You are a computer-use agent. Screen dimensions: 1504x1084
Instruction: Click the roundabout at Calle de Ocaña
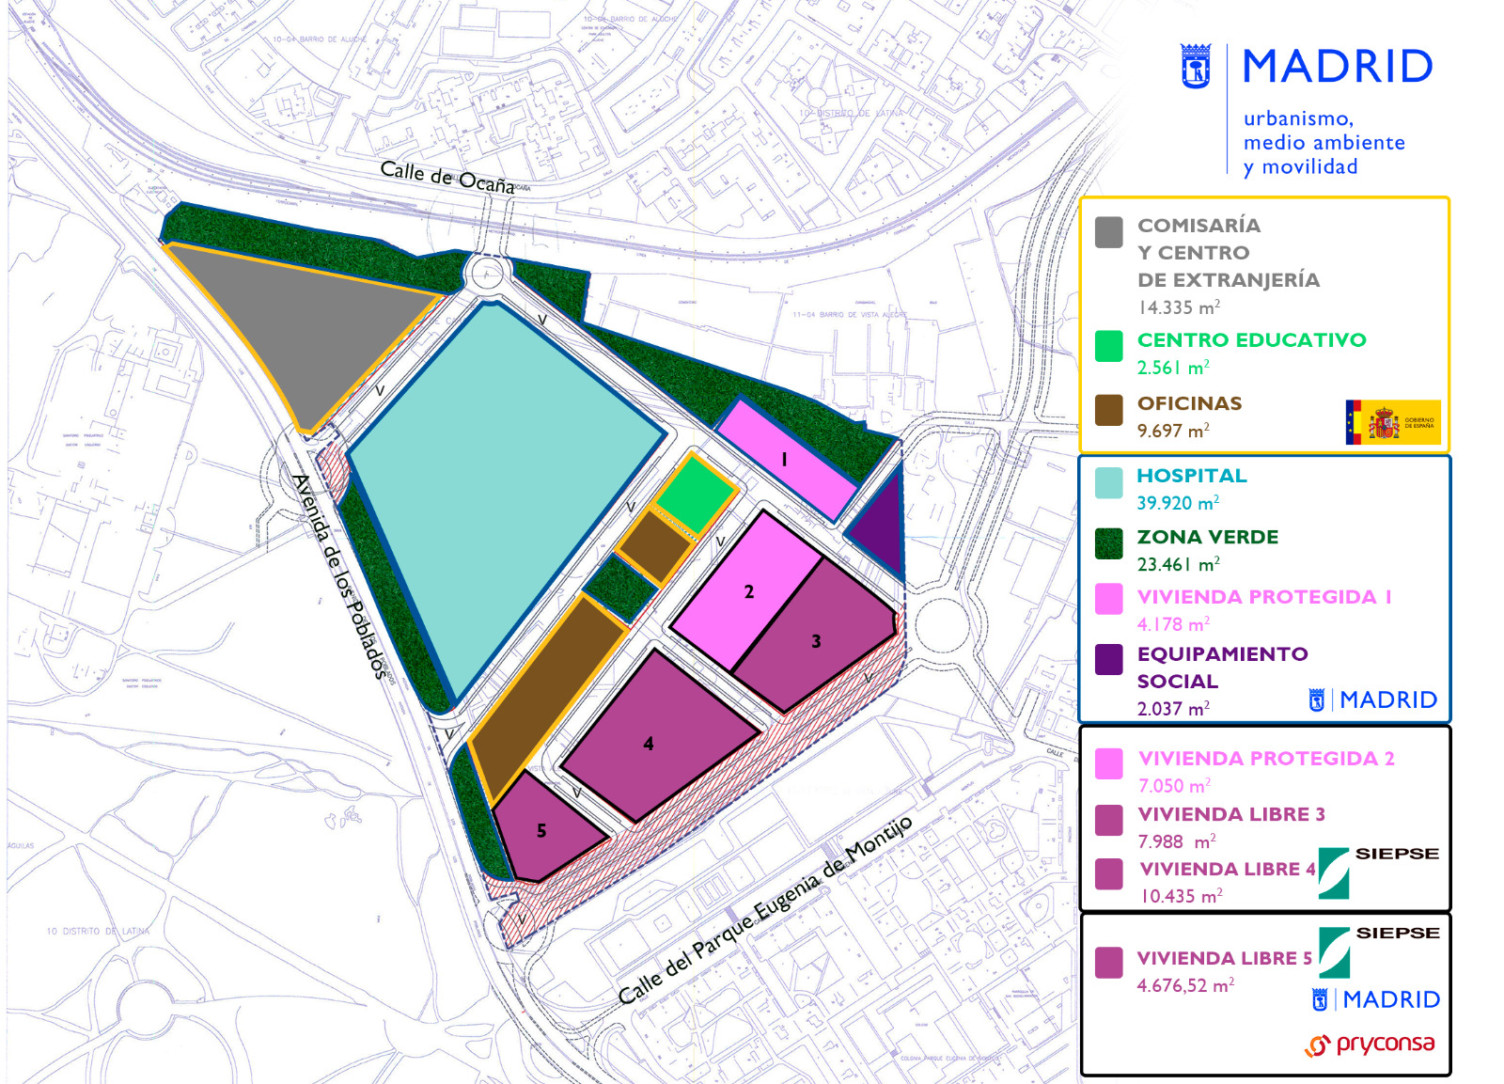coord(487,275)
